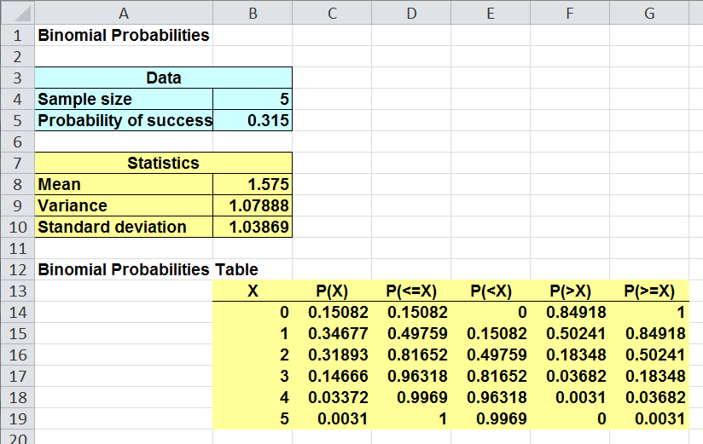
Task: Click the 'Variance' label cell
Action: point(124,205)
